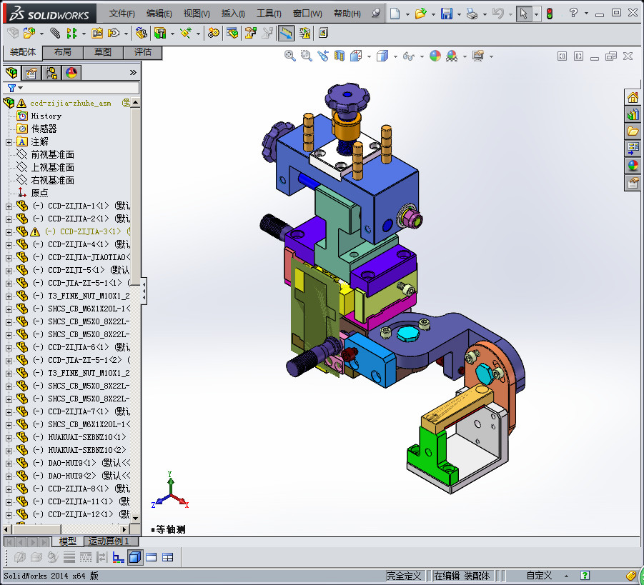Open the ConfigurationManager tab icon
This screenshot has height=585, width=644.
tap(51, 73)
